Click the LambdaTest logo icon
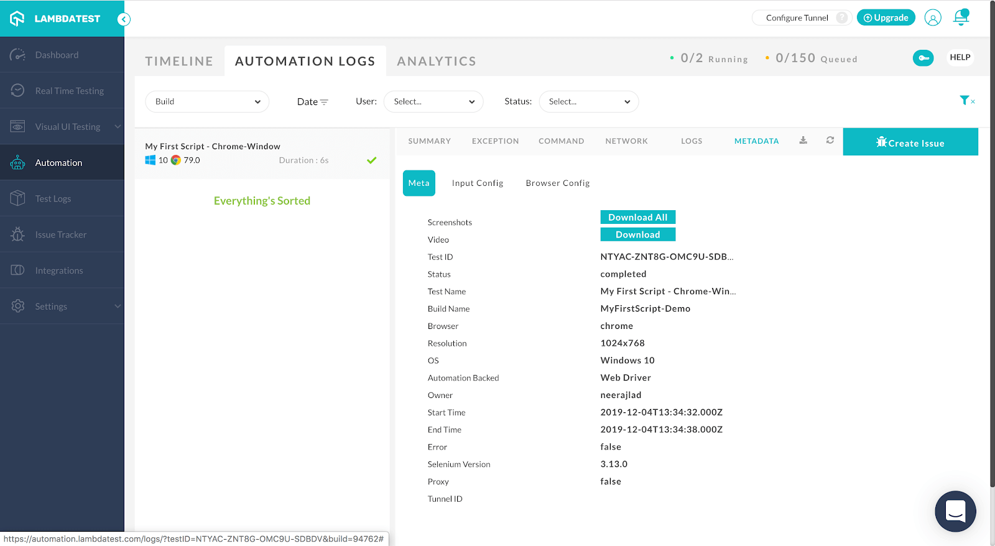995x546 pixels. click(17, 19)
